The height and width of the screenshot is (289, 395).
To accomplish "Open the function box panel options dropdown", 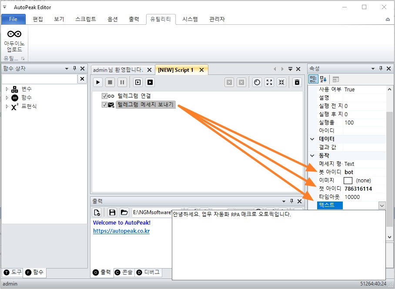I will point(67,68).
